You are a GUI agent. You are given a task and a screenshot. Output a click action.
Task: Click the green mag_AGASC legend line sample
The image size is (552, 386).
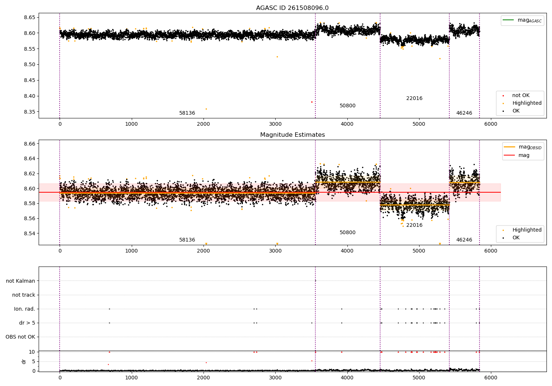(x=509, y=20)
